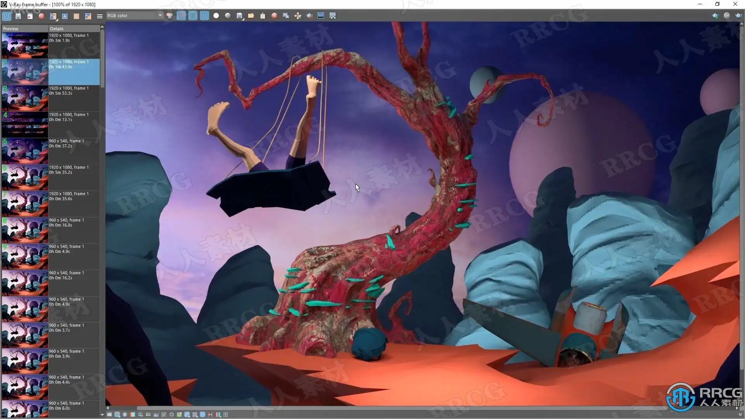Click the teapot render icon
The height and width of the screenshot is (419, 745).
309,16
